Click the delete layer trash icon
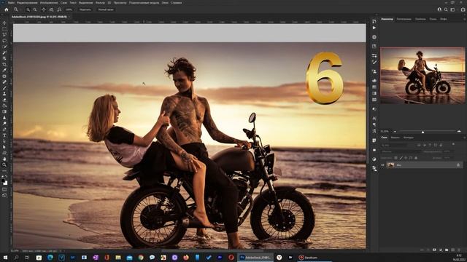 [459, 250]
